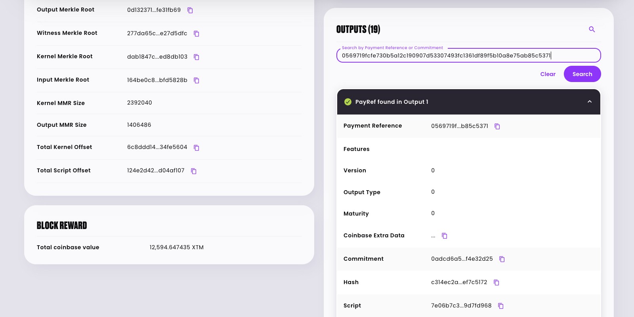Click the green checkmark on PayRef banner
Image resolution: width=634 pixels, height=317 pixels.
[348, 102]
